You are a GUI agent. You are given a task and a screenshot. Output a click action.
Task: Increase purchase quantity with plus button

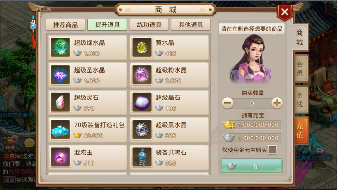coord(277,103)
